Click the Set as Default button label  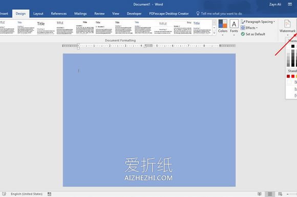255,34
